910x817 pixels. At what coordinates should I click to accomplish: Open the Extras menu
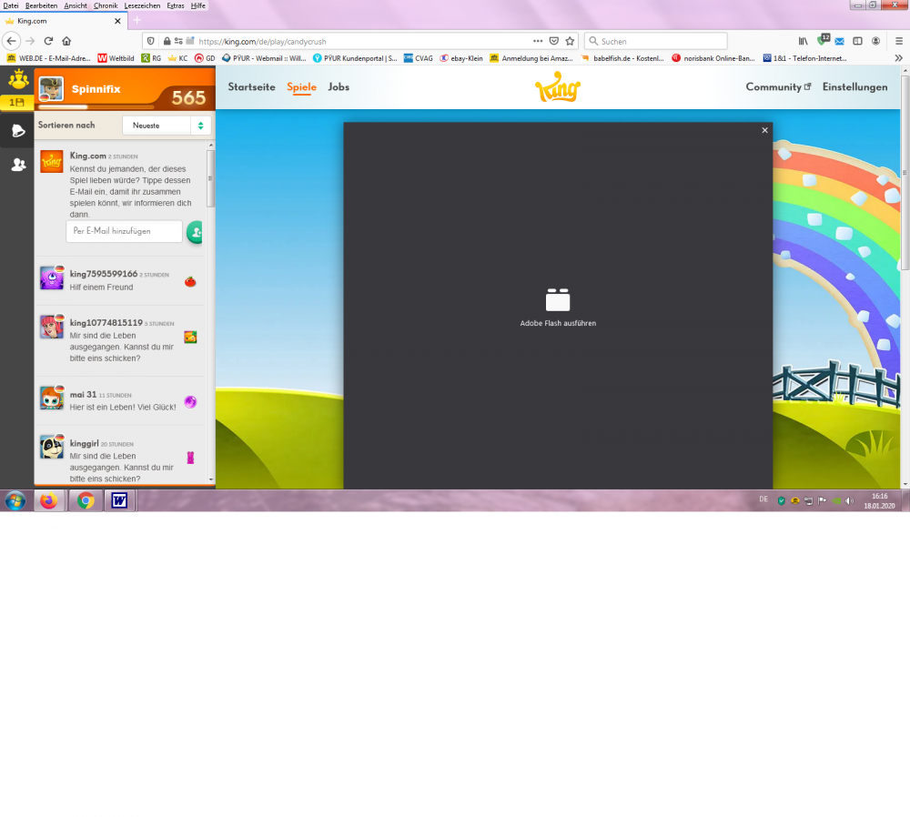[176, 5]
